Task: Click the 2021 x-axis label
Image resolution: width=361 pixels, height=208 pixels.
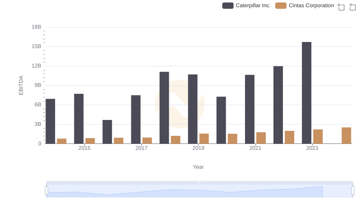Action: [x=255, y=148]
